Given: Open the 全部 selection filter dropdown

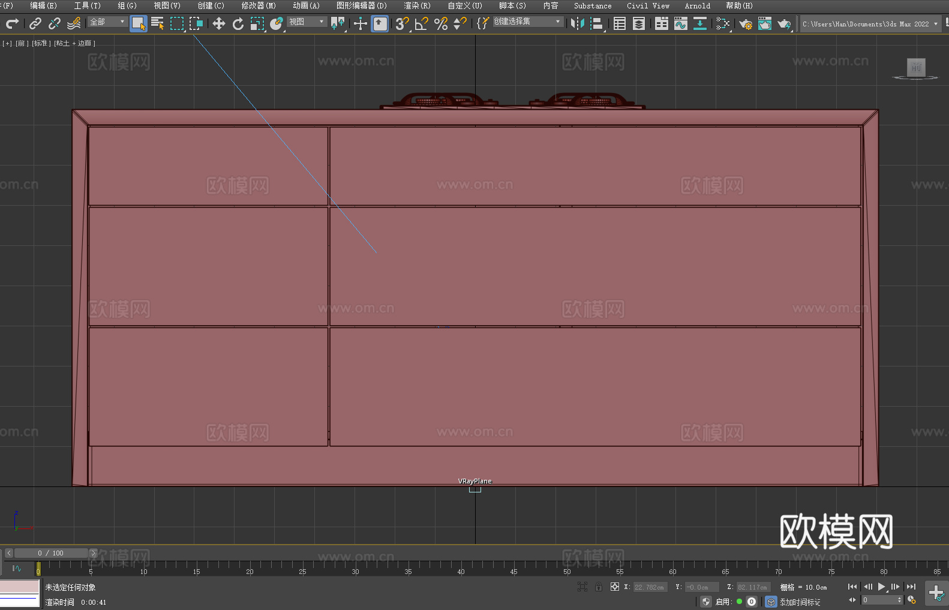Looking at the screenshot, I should pos(107,22).
